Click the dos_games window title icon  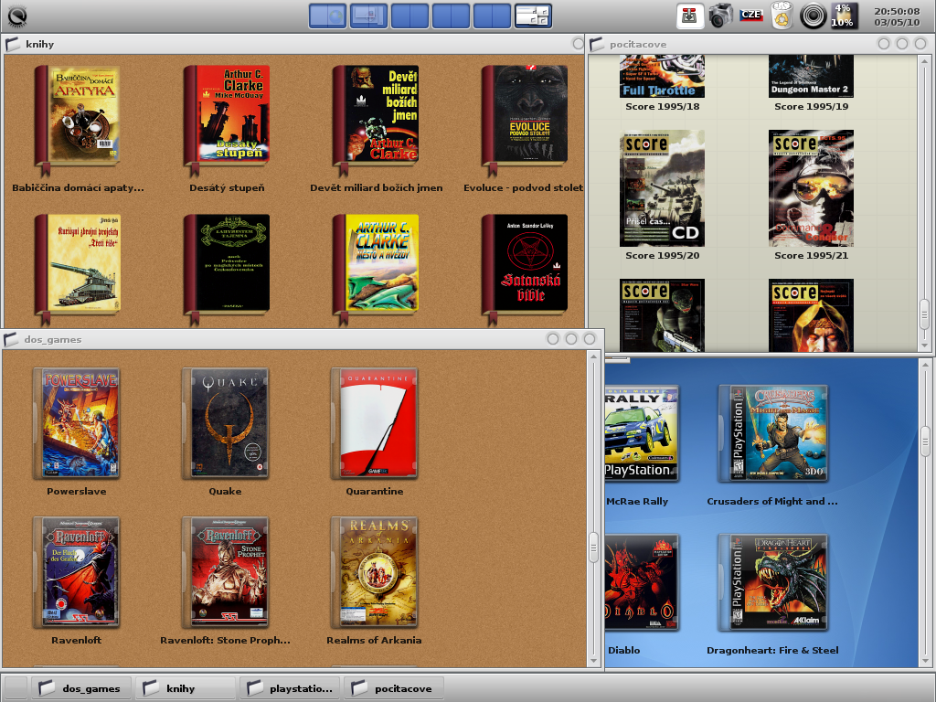pyautogui.click(x=11, y=340)
